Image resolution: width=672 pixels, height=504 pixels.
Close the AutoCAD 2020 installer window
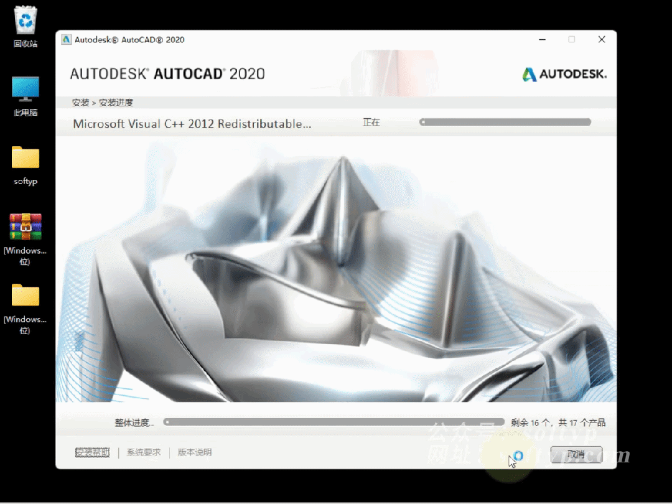pos(602,39)
